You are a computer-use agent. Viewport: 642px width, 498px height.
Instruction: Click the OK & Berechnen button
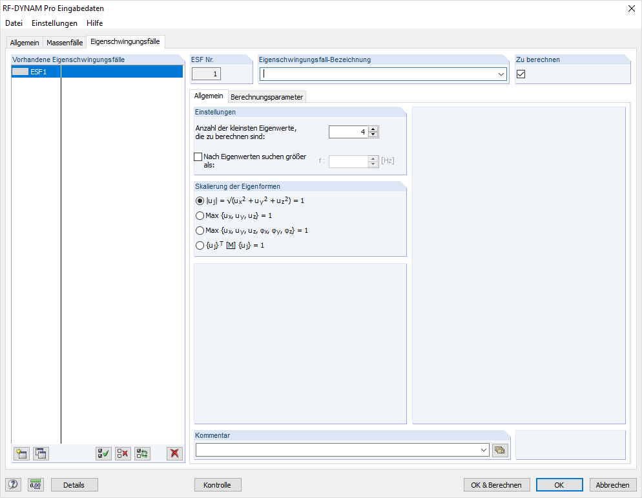[x=497, y=484]
